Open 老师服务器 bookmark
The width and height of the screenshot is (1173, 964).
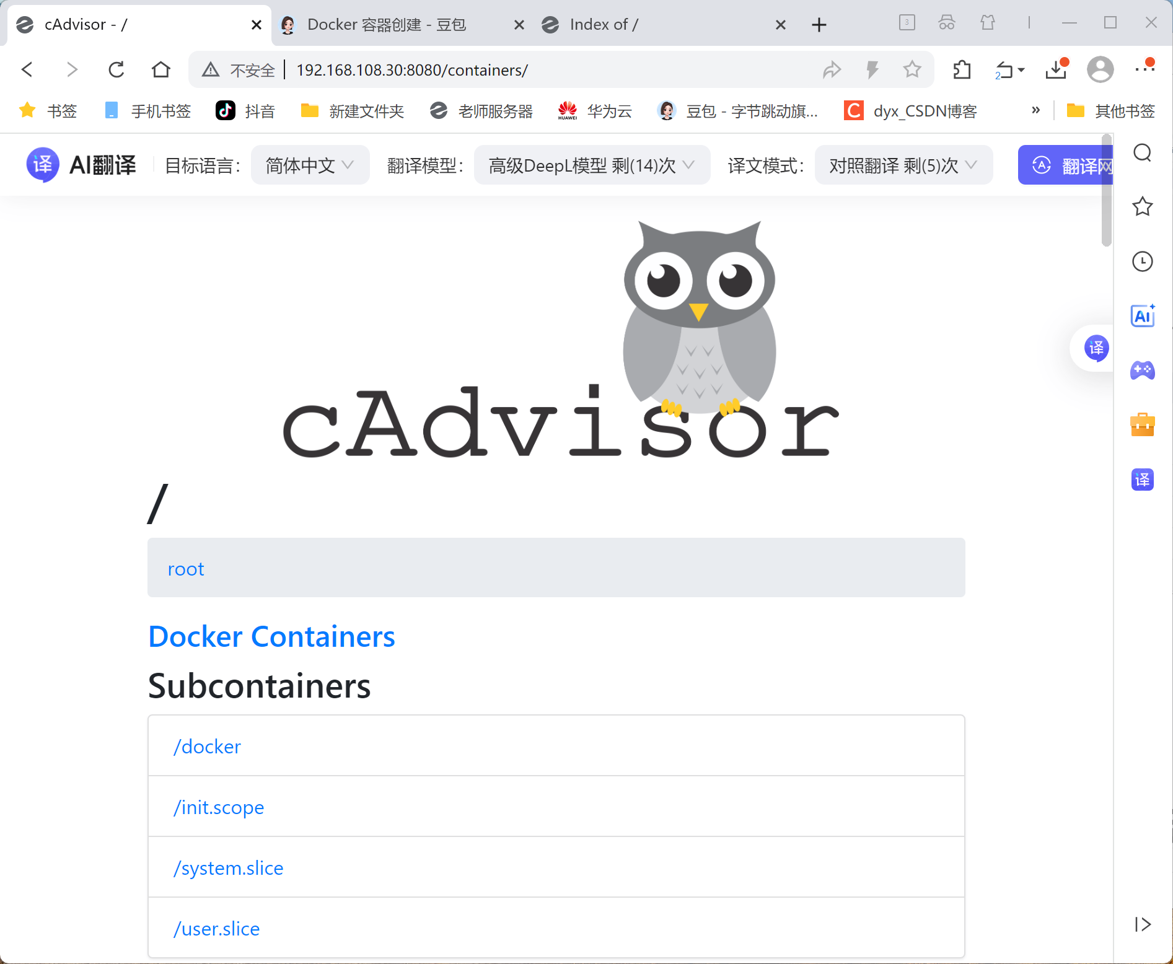tap(481, 111)
